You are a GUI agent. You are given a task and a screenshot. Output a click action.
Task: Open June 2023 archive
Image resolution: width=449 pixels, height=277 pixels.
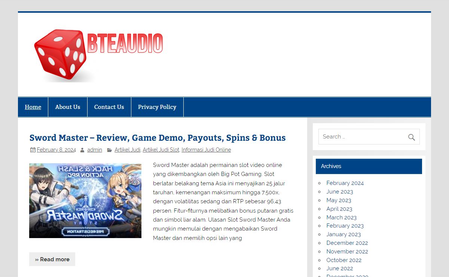(x=340, y=192)
